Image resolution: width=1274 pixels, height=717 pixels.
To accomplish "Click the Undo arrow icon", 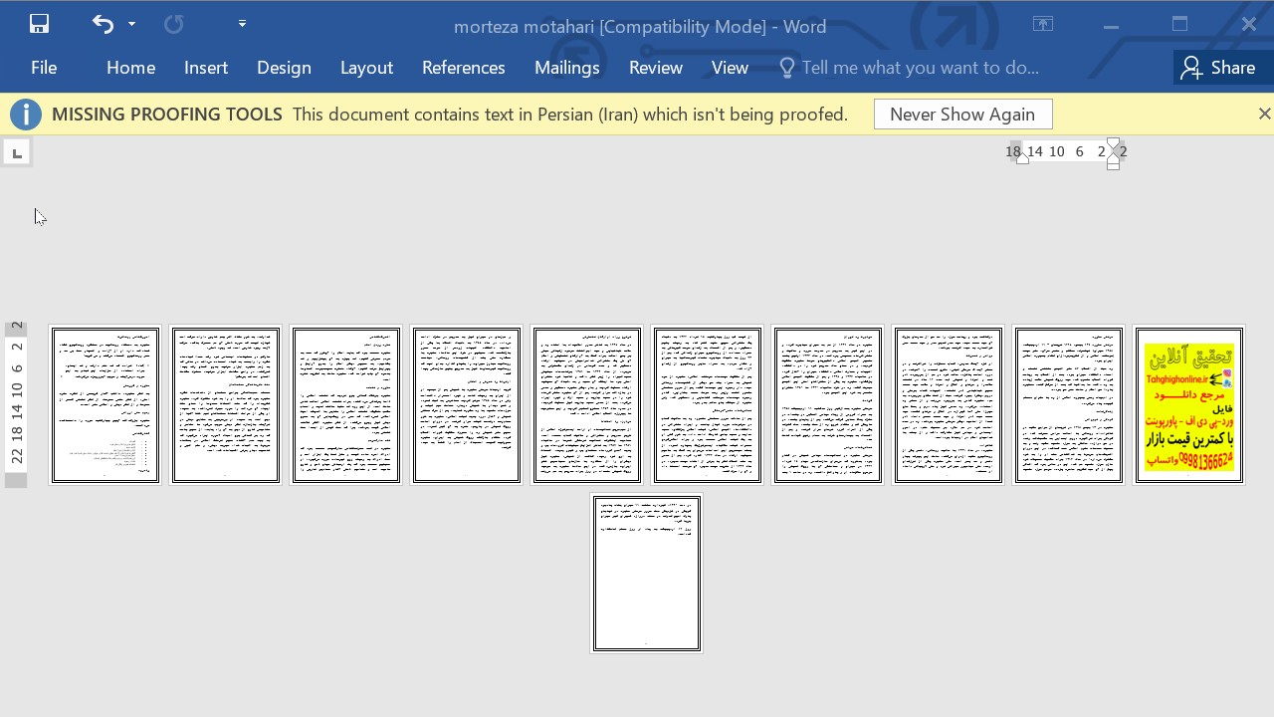I will (x=103, y=24).
